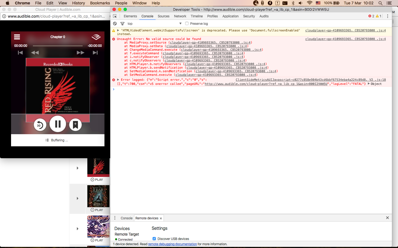
Task: Select Remote Target in Devices list
Action: coord(127,234)
